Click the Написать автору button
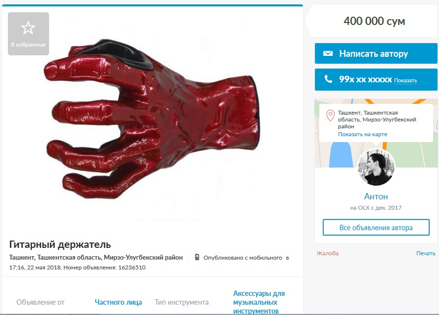 376,53
